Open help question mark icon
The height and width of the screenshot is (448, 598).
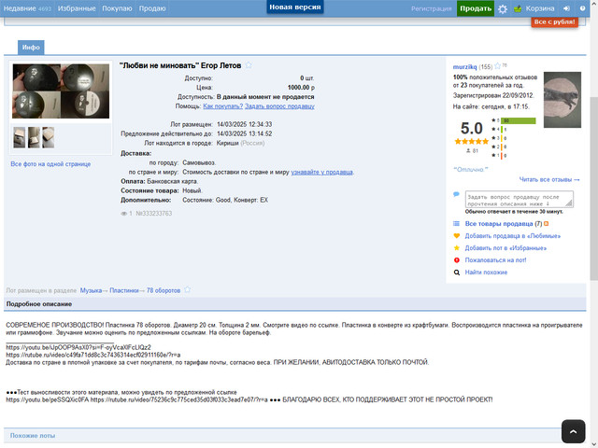pyautogui.click(x=582, y=8)
